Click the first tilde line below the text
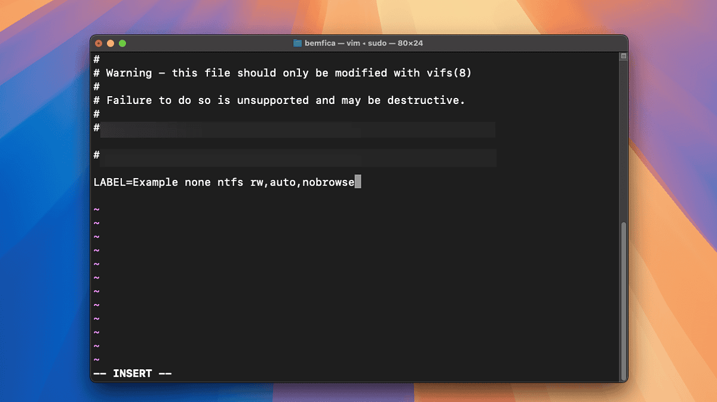 tap(96, 209)
